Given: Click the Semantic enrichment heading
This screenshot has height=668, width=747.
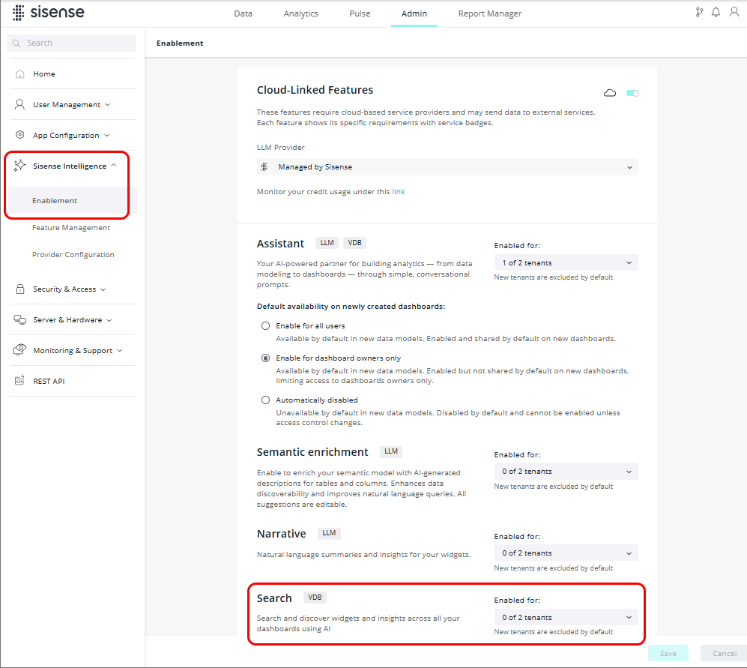Looking at the screenshot, I should pyautogui.click(x=312, y=452).
